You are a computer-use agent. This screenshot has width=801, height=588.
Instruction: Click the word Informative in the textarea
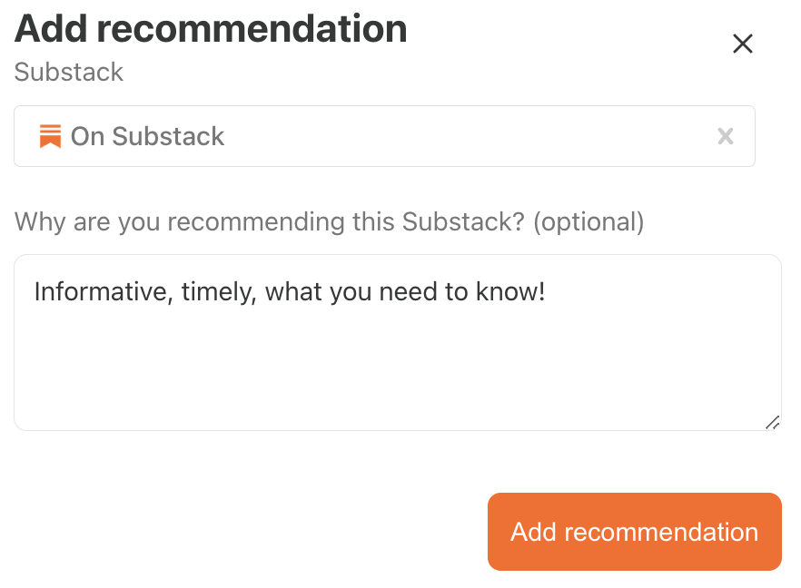pos(100,292)
